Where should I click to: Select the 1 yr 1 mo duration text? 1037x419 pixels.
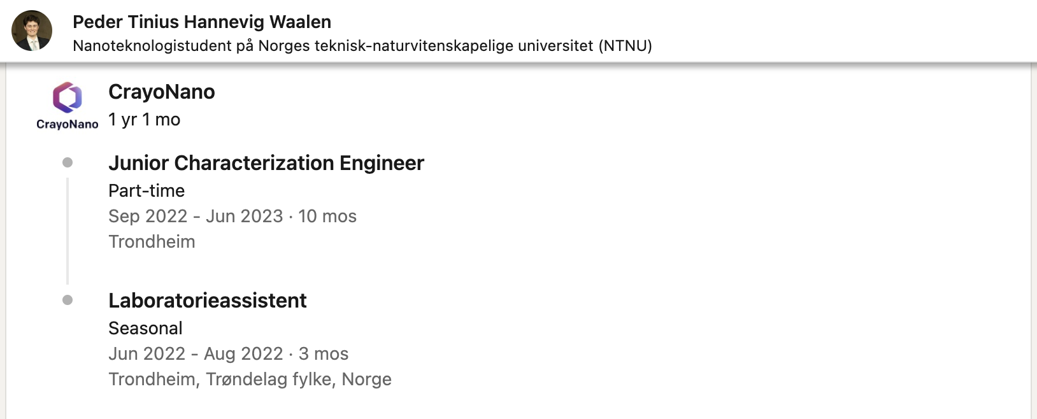pyautogui.click(x=145, y=120)
